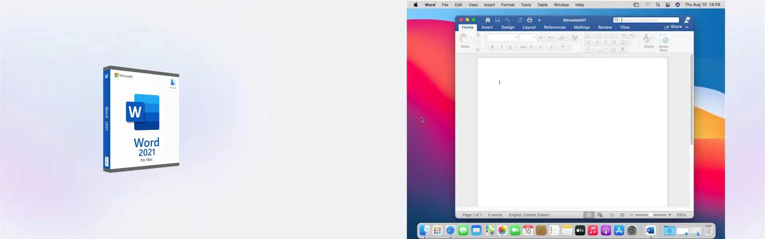
Task: Open the font size dropdown
Action: click(534, 37)
